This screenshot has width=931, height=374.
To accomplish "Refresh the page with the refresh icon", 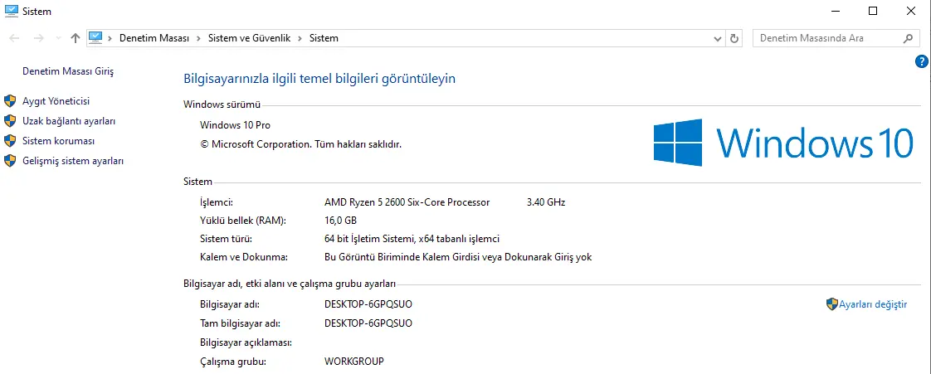I will click(734, 38).
